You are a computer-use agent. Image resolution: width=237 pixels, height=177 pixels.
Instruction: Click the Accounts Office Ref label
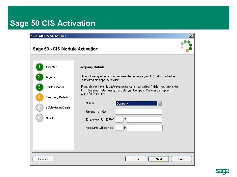click(x=99, y=128)
